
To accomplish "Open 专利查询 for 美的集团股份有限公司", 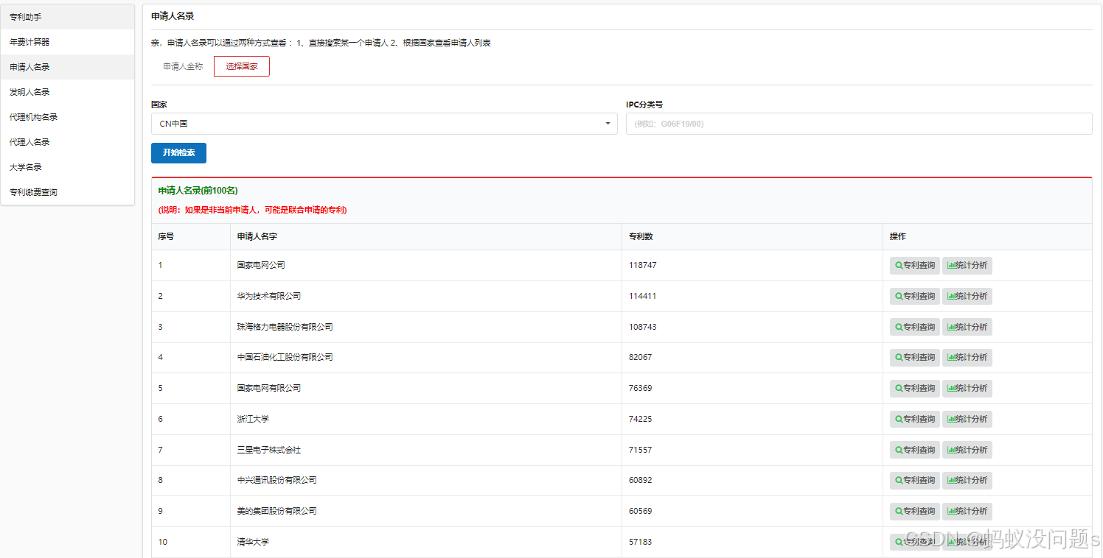I will click(914, 511).
